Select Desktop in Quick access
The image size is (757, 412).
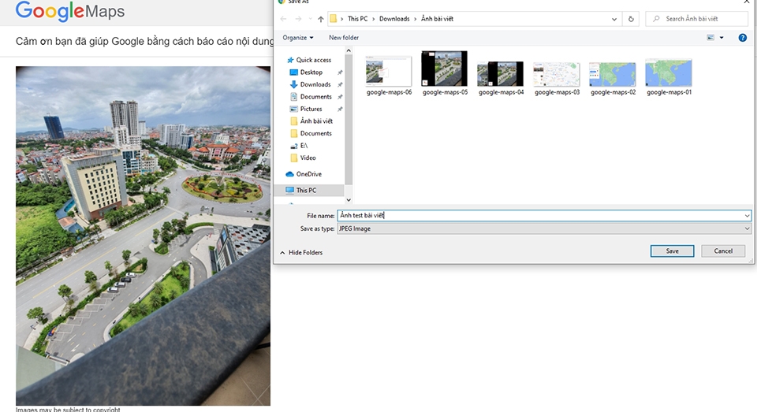point(311,72)
